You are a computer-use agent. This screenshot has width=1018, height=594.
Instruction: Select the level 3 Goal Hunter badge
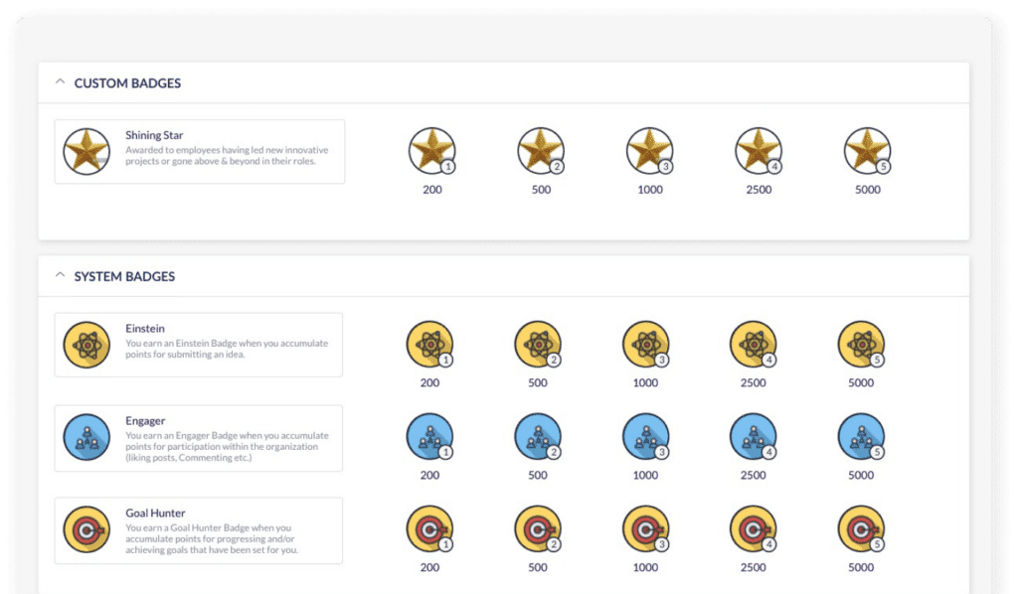645,529
